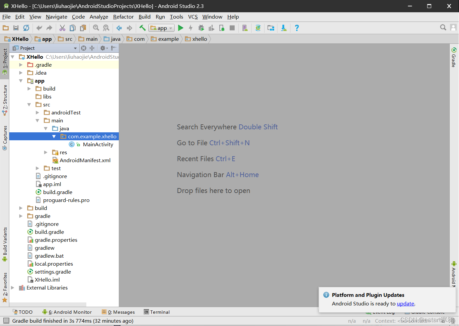The height and width of the screenshot is (326, 459).
Task: Select MainActivity in the project tree
Action: (98, 144)
